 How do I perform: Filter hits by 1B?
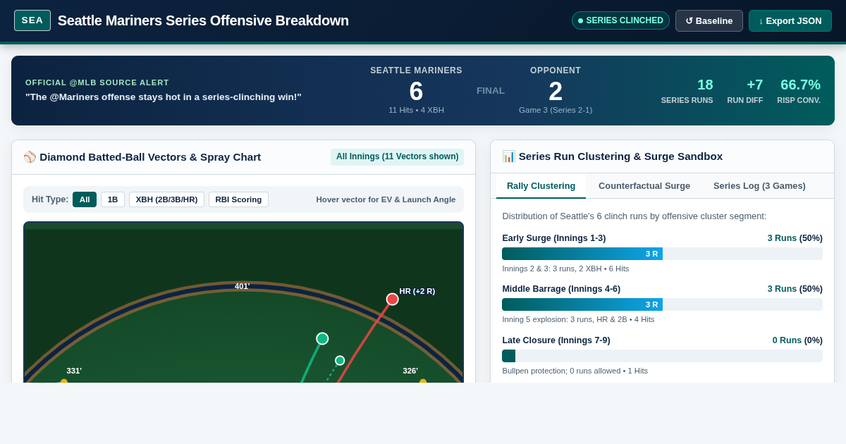pos(113,199)
